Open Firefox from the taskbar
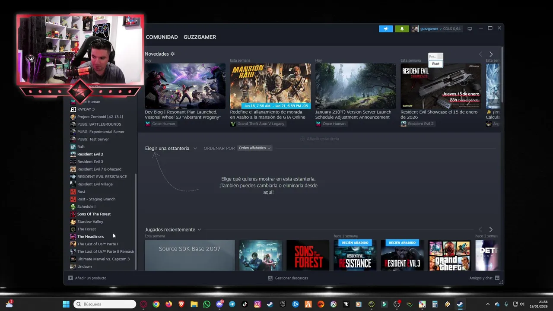 pos(168,304)
